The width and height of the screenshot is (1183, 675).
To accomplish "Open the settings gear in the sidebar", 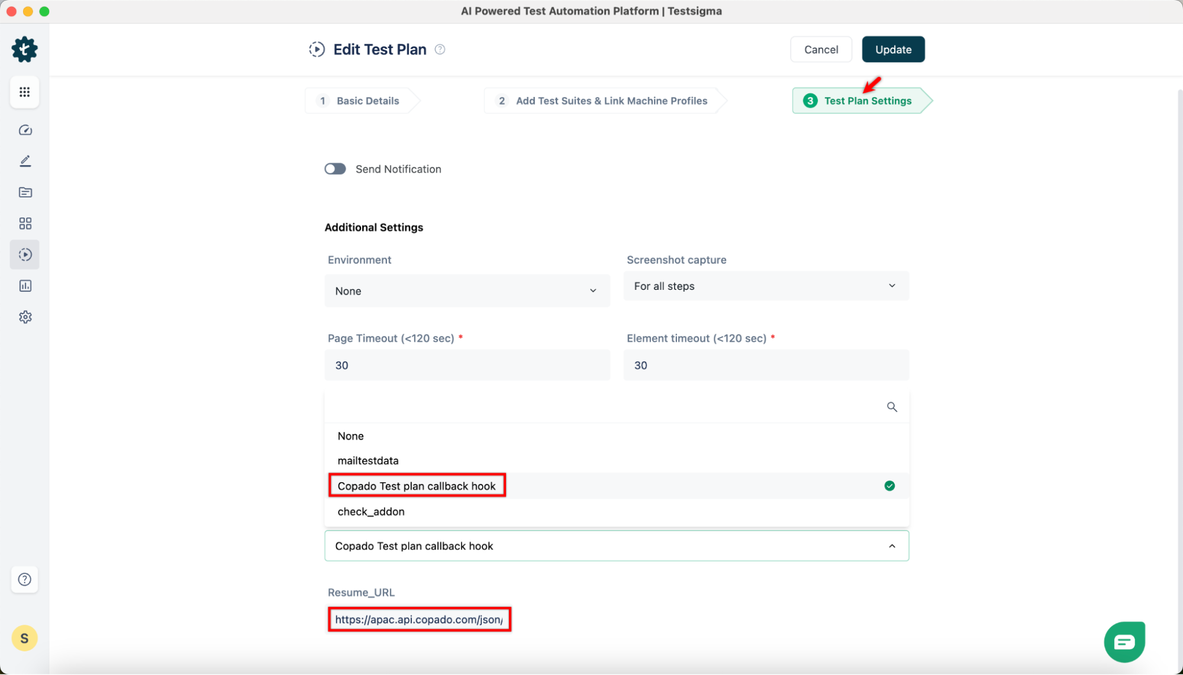I will 24,317.
